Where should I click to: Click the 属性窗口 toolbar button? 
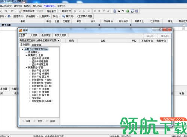click(x=51, y=11)
